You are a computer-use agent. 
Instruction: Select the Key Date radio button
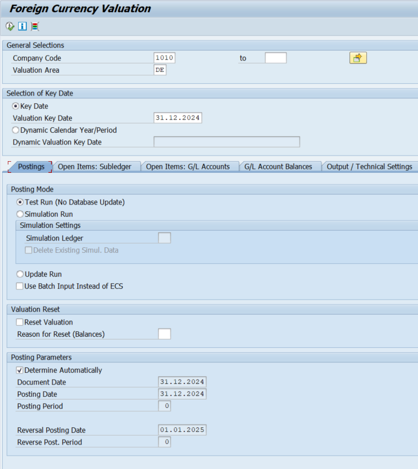click(x=16, y=106)
